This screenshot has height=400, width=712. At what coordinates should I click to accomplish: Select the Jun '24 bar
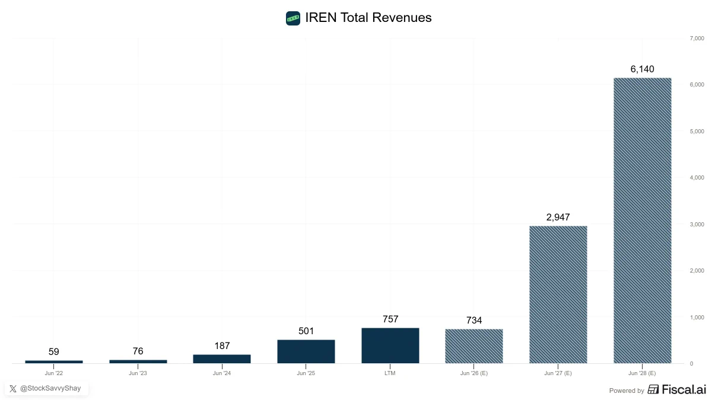coord(222,359)
